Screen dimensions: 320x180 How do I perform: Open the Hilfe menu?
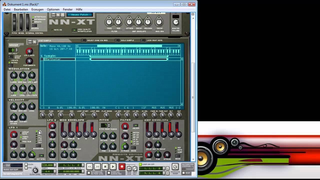79,9
